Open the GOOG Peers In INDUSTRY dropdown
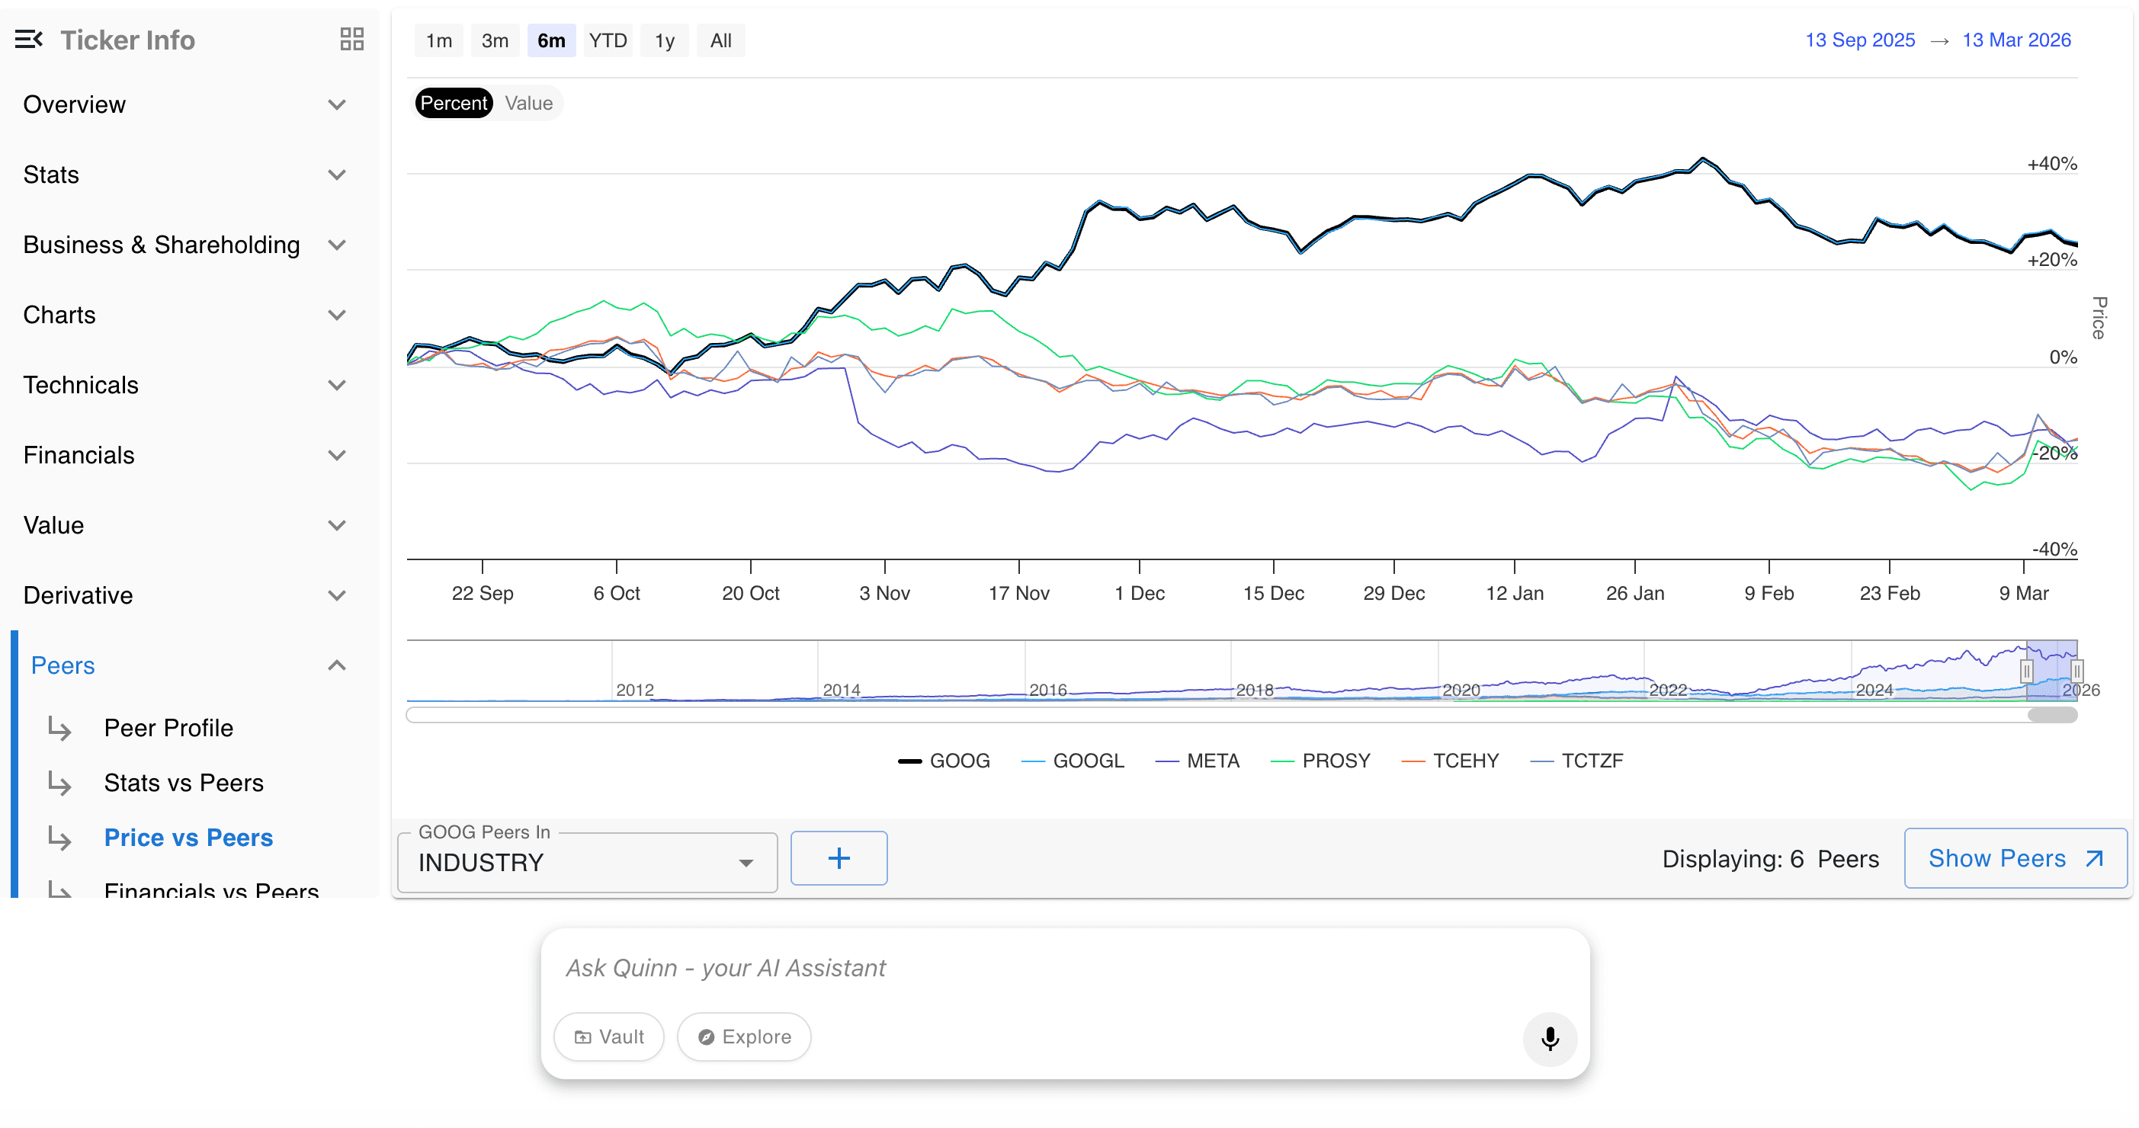Screen dimensions: 2139x1128 [x=586, y=861]
